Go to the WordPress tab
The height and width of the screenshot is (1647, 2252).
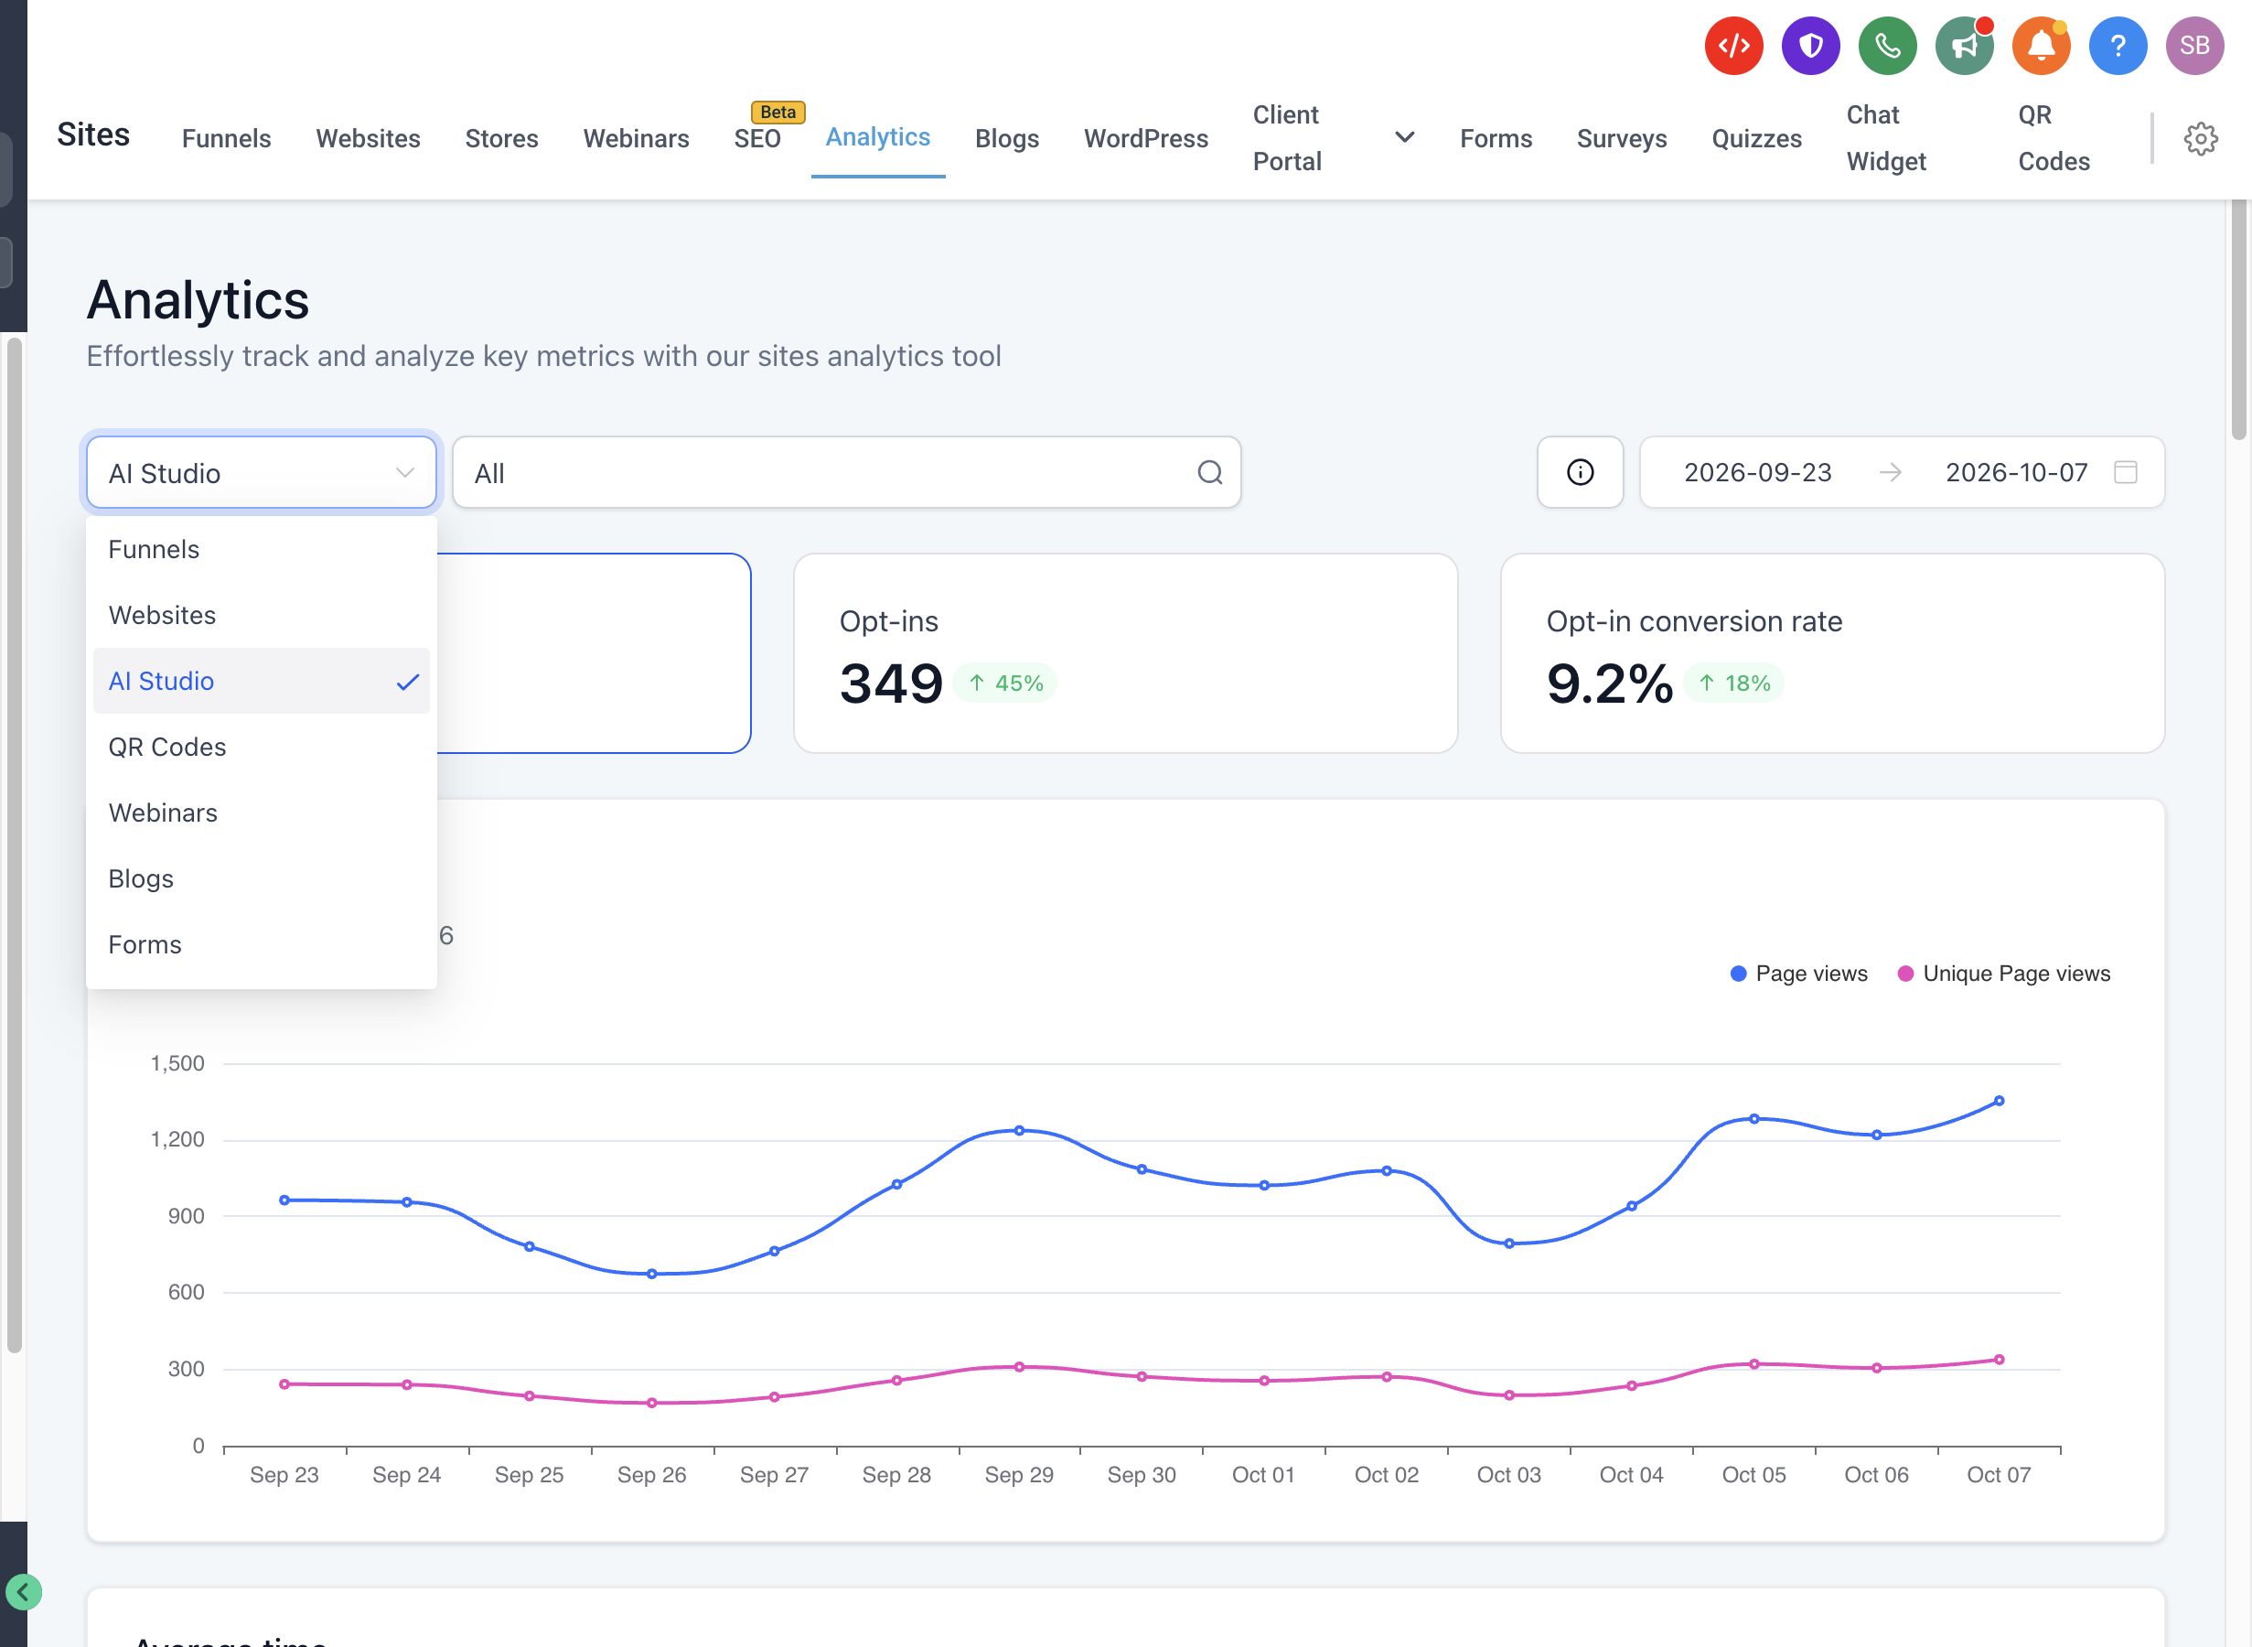(x=1146, y=138)
